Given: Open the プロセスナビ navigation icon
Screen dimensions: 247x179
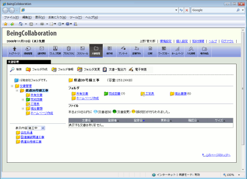Looking at the screenshot, I should pyautogui.click(x=69, y=51).
